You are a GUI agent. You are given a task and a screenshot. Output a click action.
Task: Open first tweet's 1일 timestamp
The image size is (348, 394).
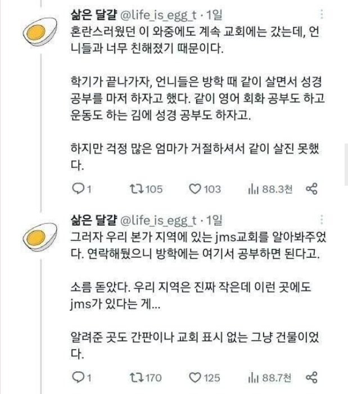pos(215,15)
